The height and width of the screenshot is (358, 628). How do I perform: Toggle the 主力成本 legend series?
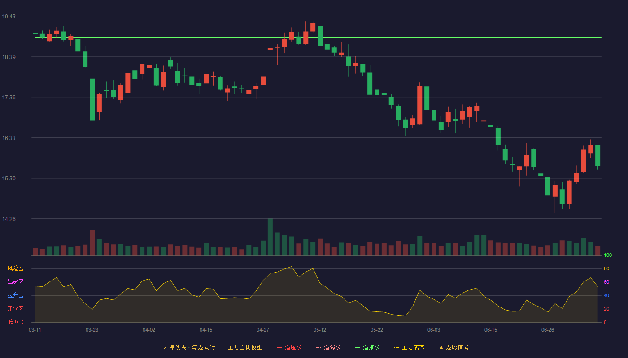pos(409,347)
